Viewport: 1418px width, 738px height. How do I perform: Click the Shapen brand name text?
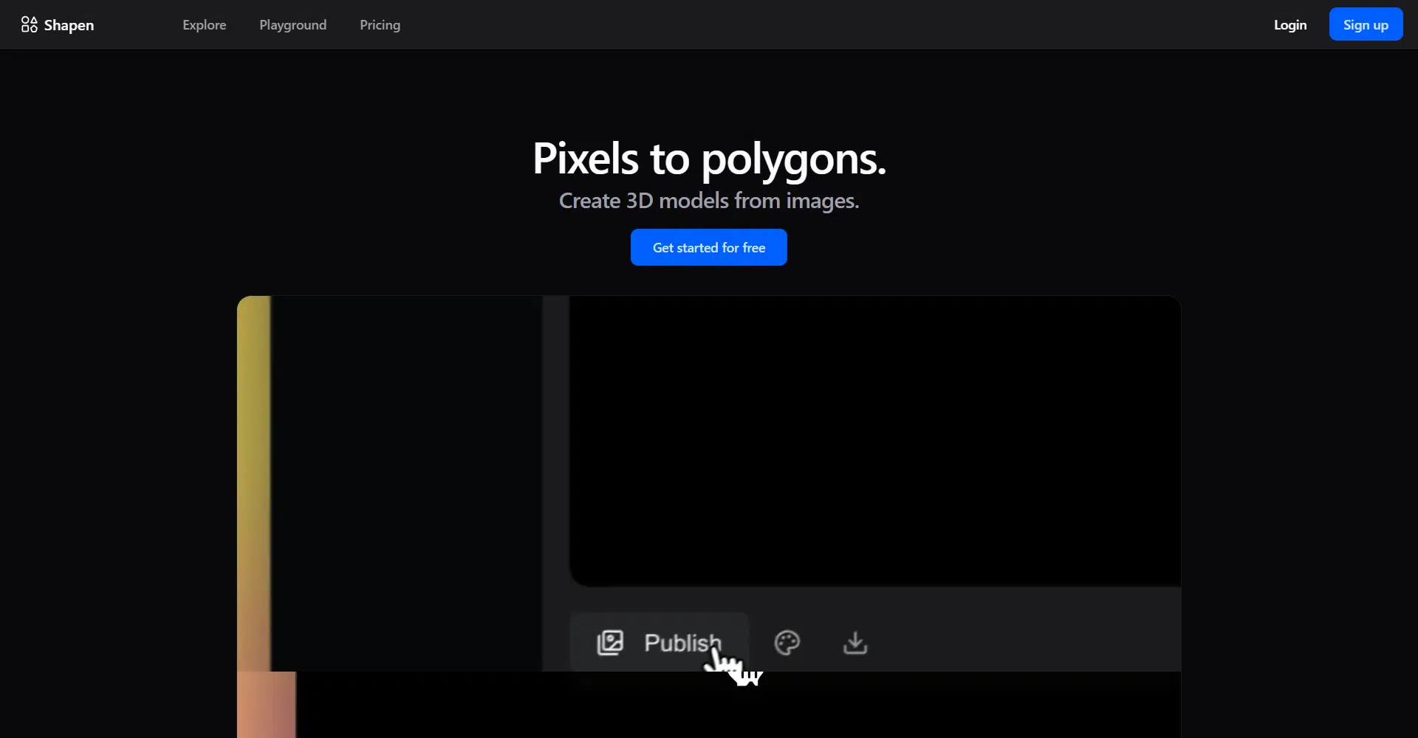pos(69,25)
